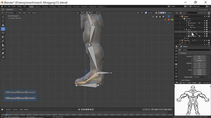Select the 3D Cursor tool
Viewport: 211px width, 118px height.
[x=3, y=21]
